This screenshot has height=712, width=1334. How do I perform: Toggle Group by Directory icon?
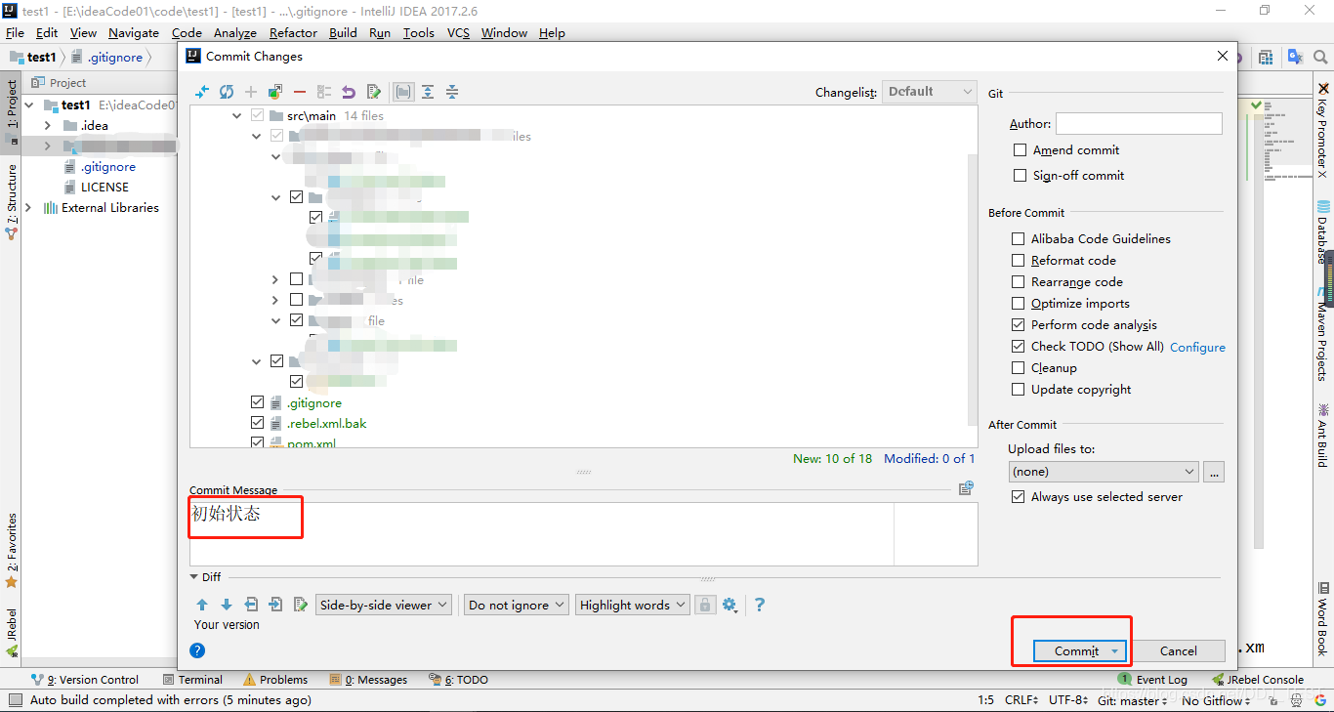pyautogui.click(x=402, y=92)
